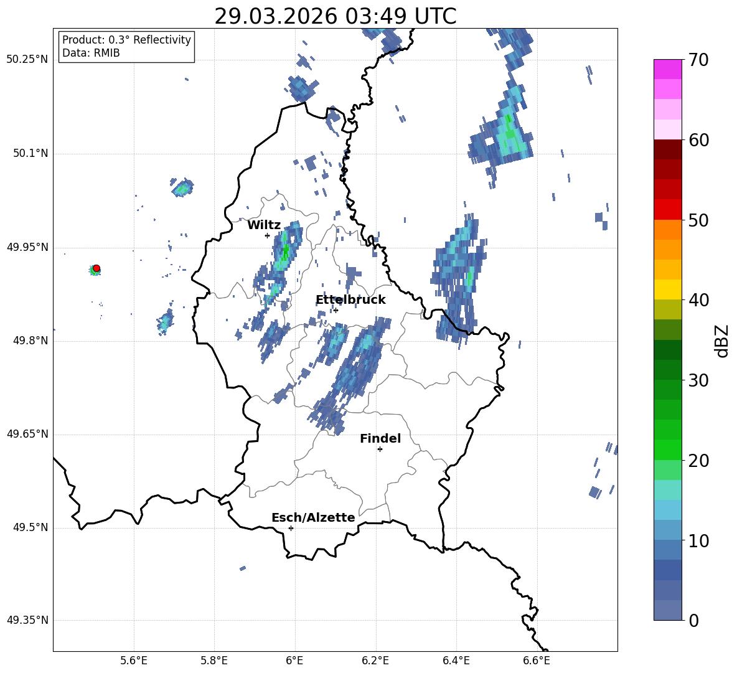Click the "Product: 0.3° Reflectivity" text
737x673 pixels.
pos(126,40)
